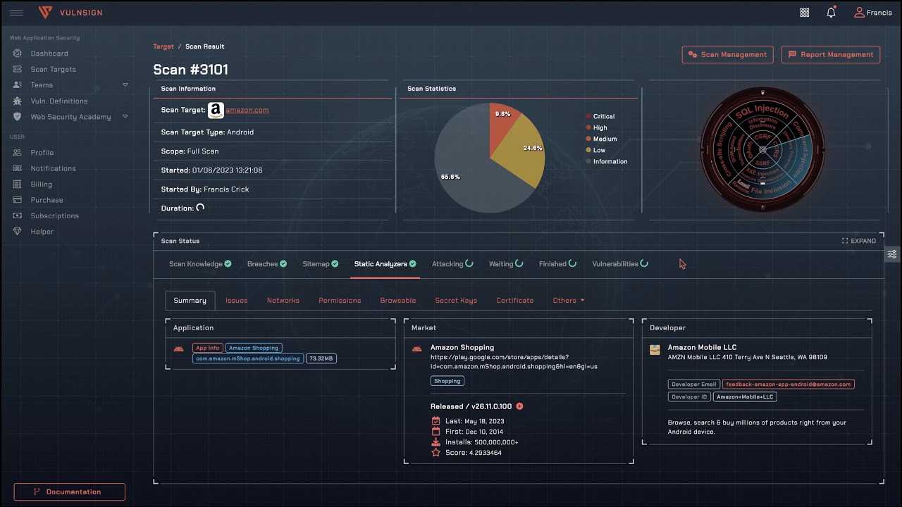Toggle Critical legend in pie chart

click(600, 116)
